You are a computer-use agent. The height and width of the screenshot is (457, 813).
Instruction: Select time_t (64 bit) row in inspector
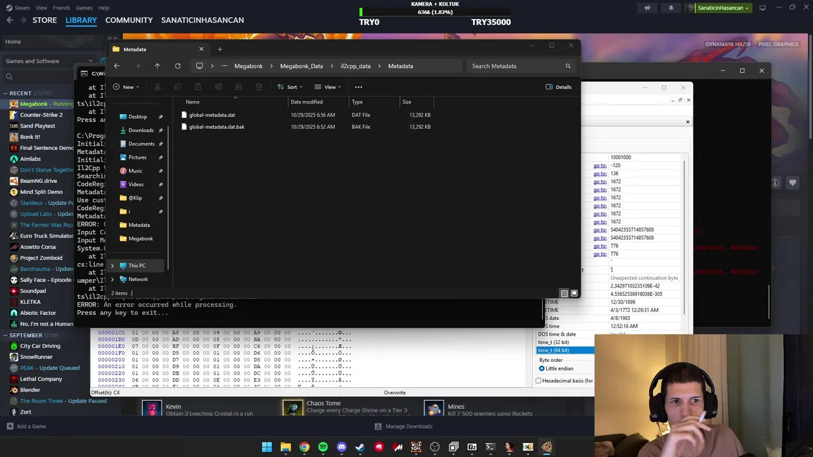point(565,350)
